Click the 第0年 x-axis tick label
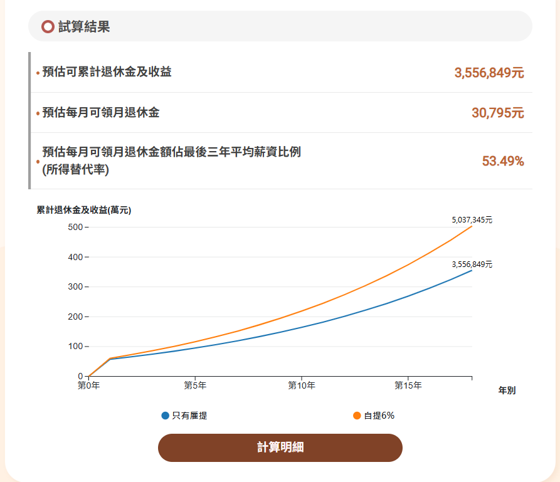 pos(88,386)
